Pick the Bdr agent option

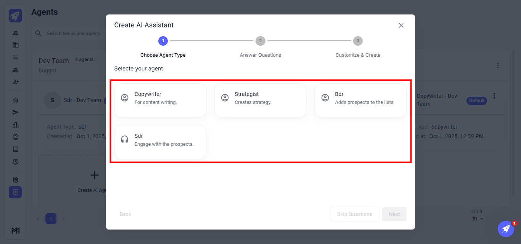[360, 100]
